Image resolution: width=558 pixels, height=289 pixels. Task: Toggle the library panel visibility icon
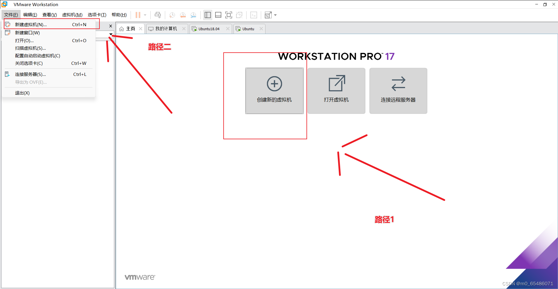[208, 15]
